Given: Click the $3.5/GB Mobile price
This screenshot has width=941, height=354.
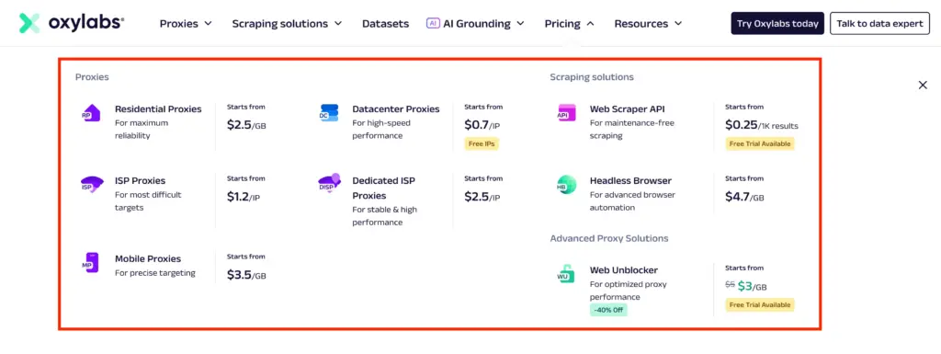Looking at the screenshot, I should coord(246,274).
